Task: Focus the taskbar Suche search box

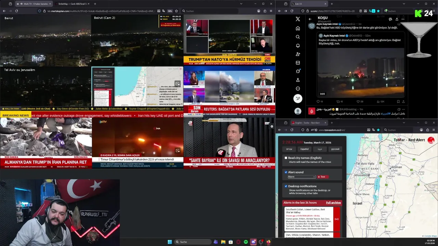Action: (x=193, y=242)
